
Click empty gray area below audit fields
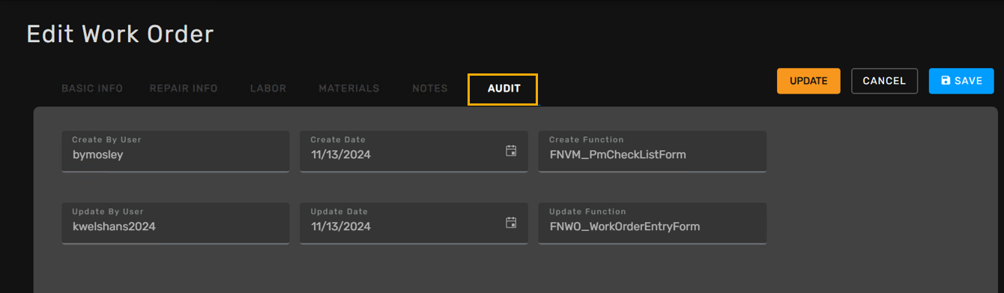point(515,270)
